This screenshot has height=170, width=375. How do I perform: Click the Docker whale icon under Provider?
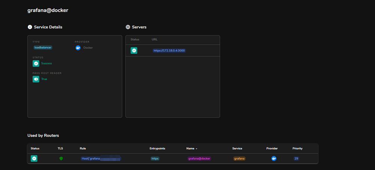pyautogui.click(x=78, y=48)
